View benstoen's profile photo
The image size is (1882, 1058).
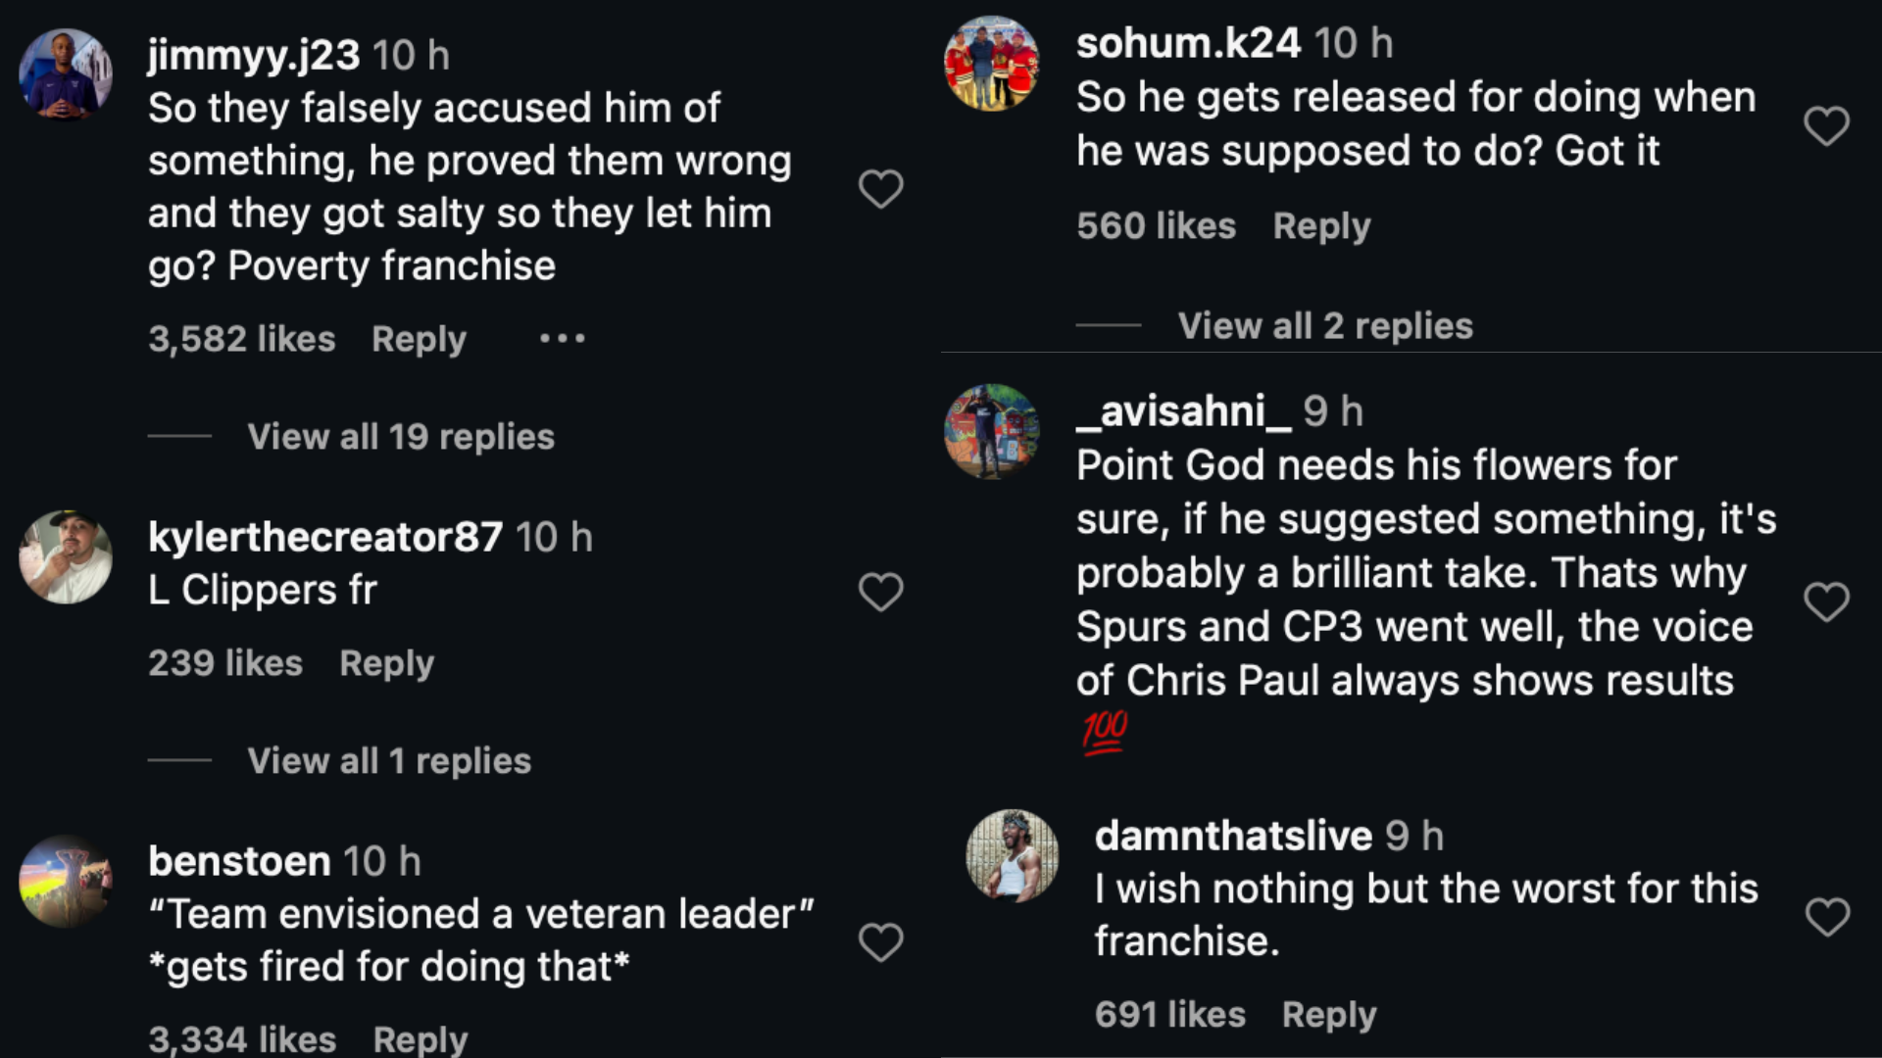point(66,881)
